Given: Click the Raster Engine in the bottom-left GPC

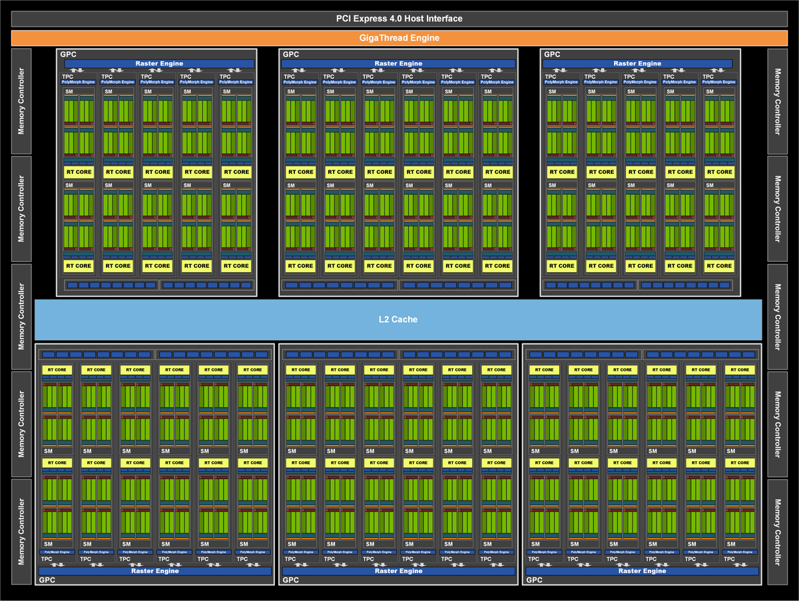Looking at the screenshot, I should click(154, 571).
